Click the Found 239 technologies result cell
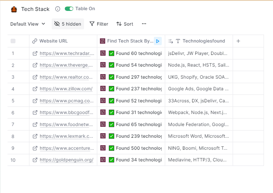 click(x=131, y=136)
